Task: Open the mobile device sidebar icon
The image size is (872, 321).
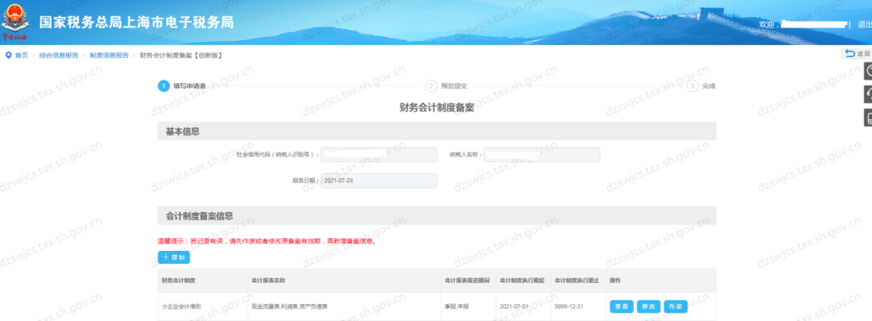Action: [x=867, y=119]
